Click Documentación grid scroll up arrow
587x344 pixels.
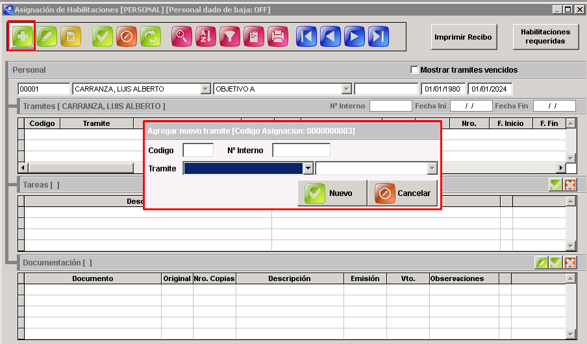570,278
